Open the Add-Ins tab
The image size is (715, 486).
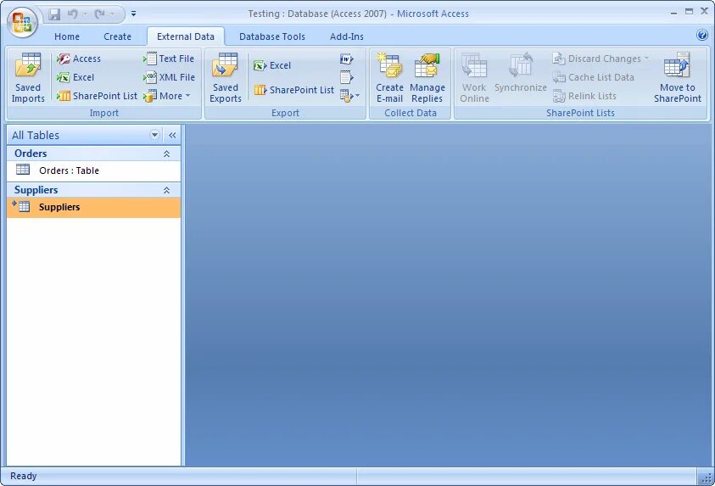tap(347, 36)
